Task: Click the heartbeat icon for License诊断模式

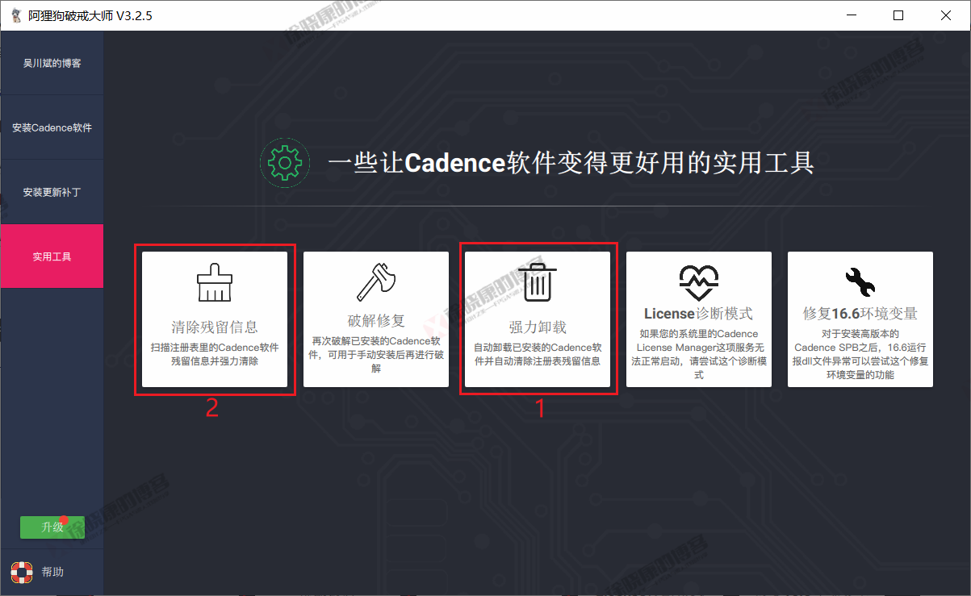Action: click(698, 283)
